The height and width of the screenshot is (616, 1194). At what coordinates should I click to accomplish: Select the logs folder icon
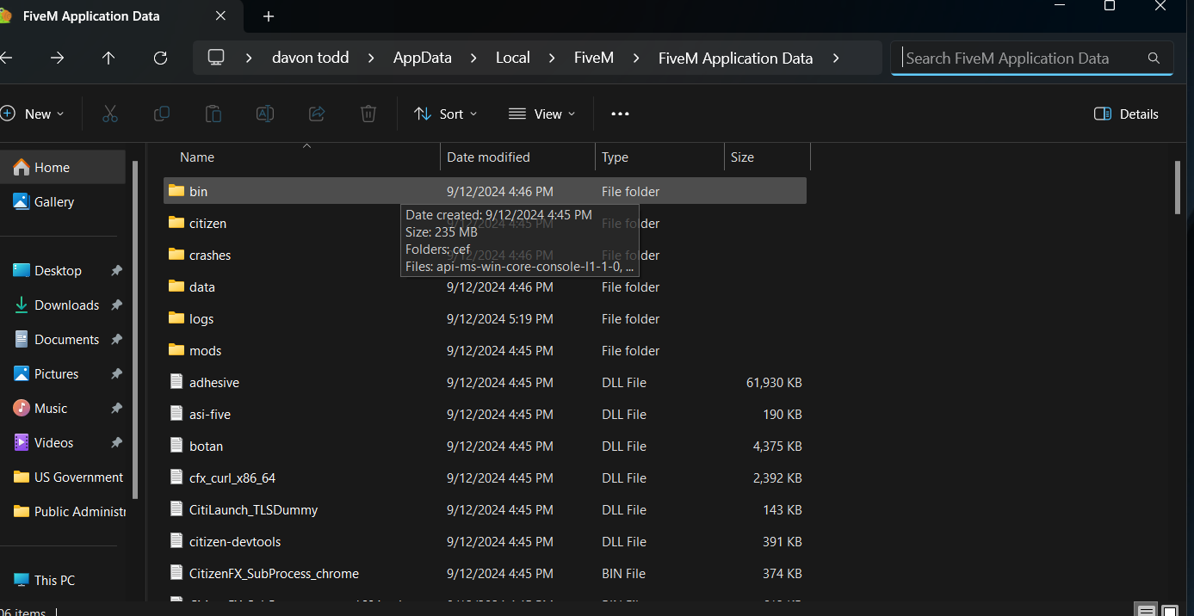[x=176, y=318]
